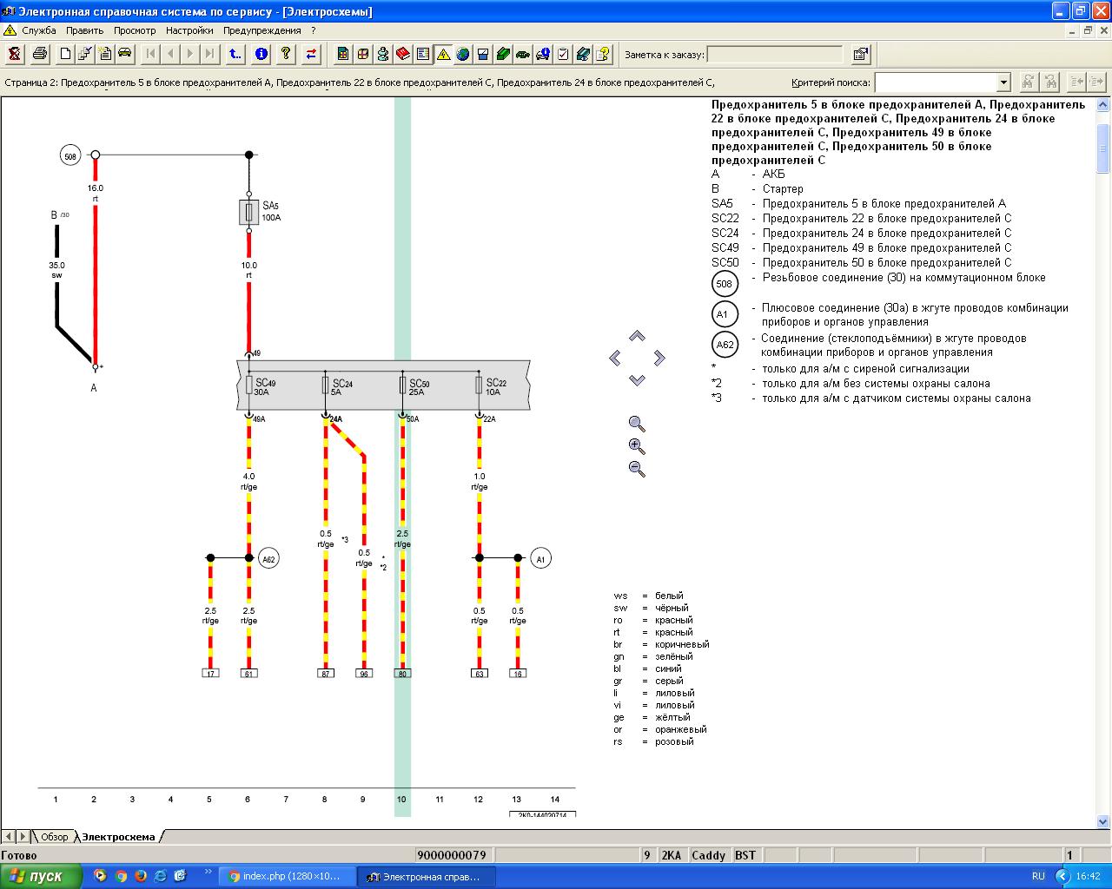Click the zoom-out magnifier with minus

point(637,469)
